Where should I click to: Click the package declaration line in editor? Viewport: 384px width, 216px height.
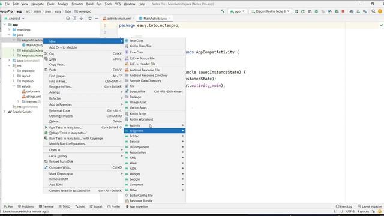149,25
